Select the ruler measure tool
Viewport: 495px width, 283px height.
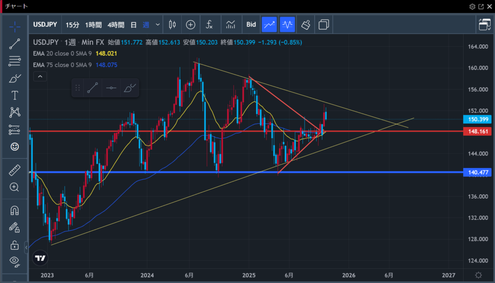click(x=15, y=170)
